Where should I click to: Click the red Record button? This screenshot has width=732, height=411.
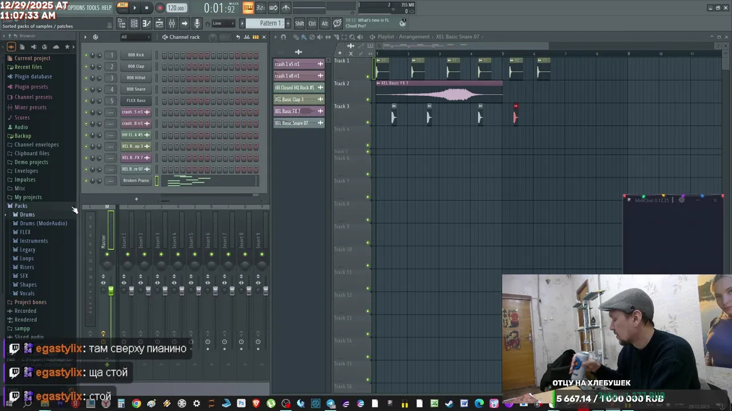(x=160, y=8)
